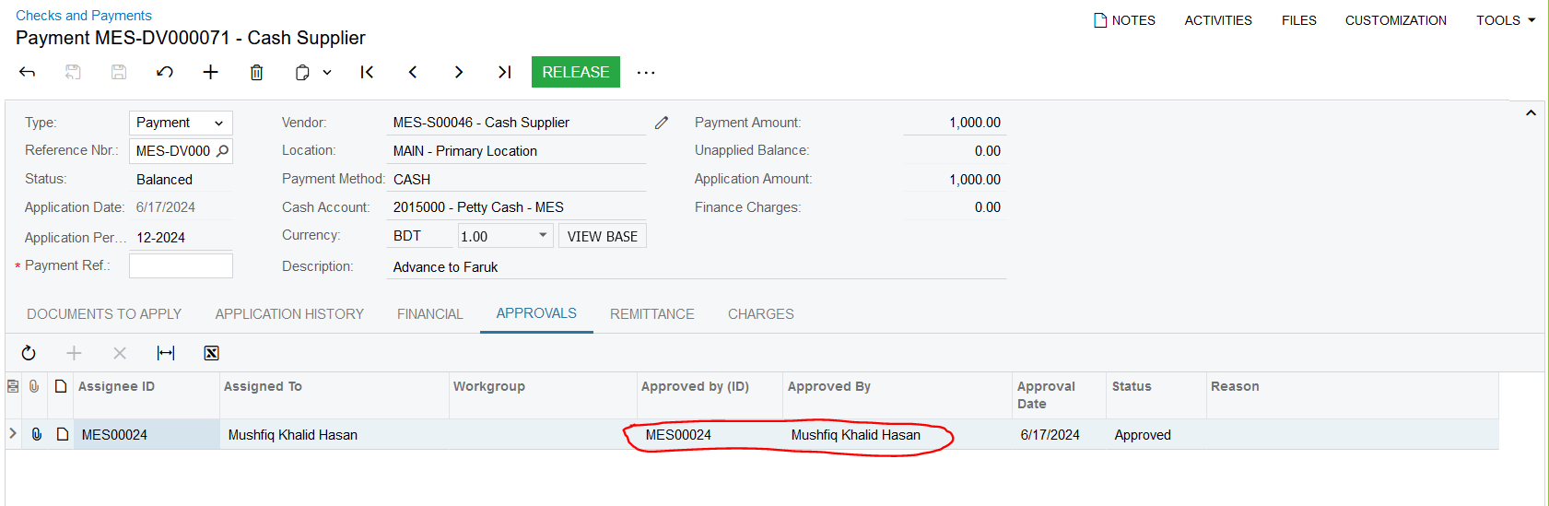The image size is (1549, 506).
Task: Open the currency rate 1.00 dropdown
Action: 543,236
